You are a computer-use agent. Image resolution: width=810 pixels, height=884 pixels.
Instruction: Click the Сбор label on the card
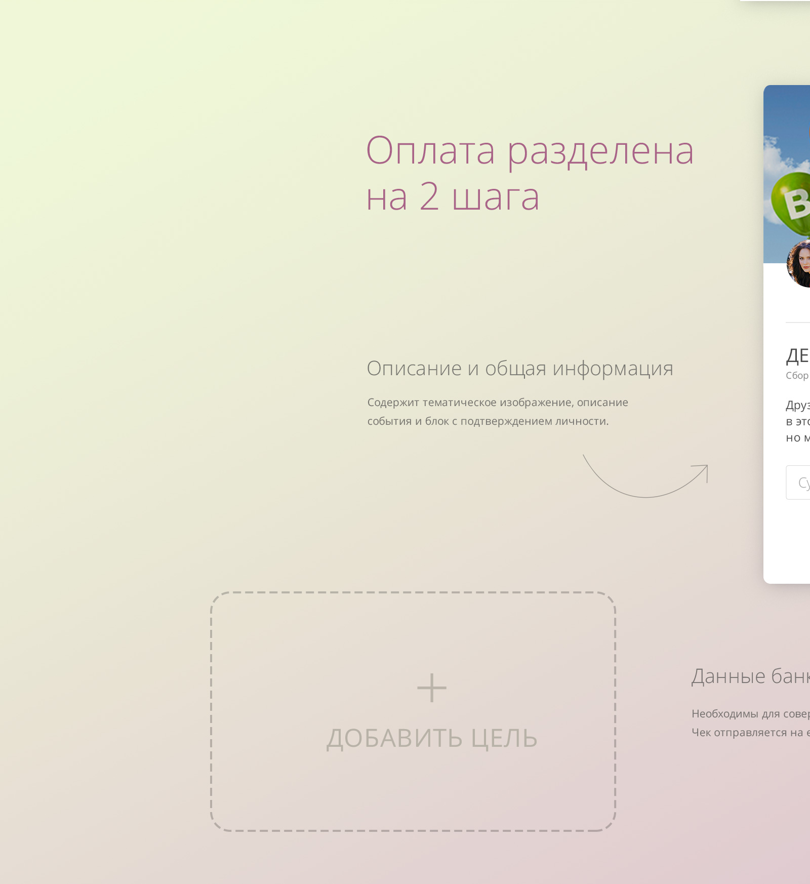coord(797,376)
